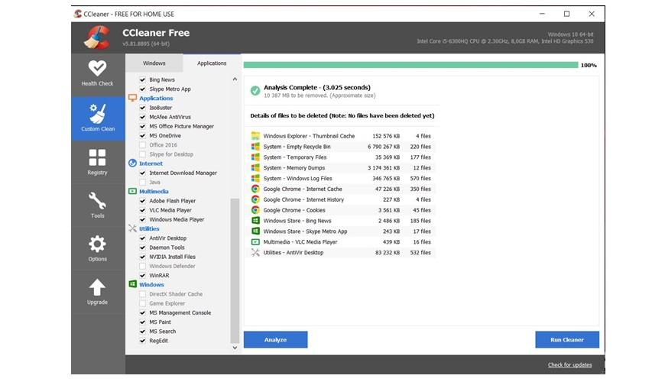Open the Registry cleaner icon
This screenshot has height=382, width=665.
[x=98, y=157]
